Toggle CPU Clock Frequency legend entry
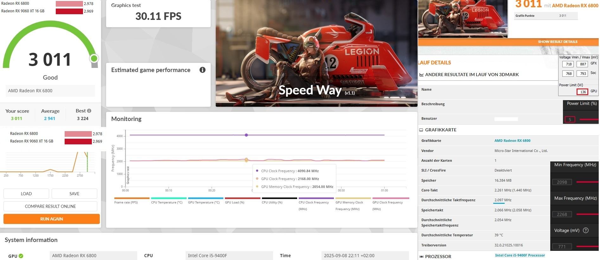This screenshot has height=260, width=600. coord(316,204)
